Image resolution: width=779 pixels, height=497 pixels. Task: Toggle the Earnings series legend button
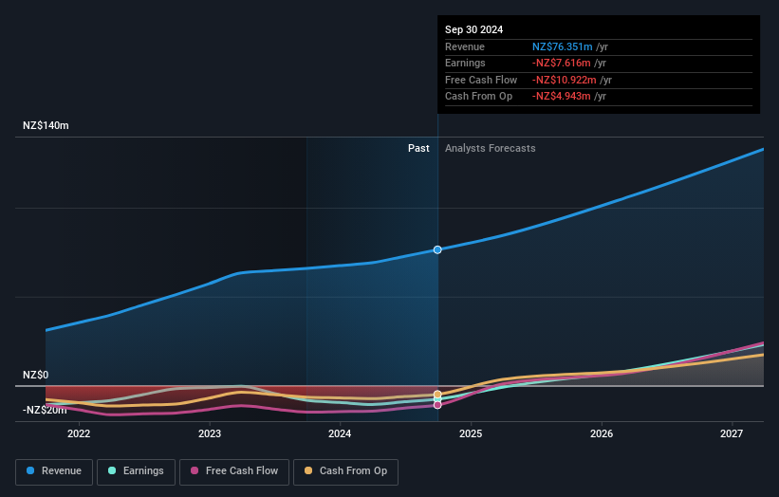point(136,471)
